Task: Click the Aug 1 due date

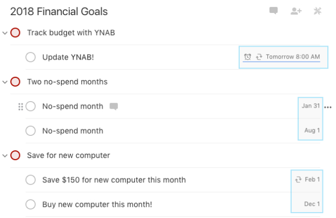Action: point(312,130)
